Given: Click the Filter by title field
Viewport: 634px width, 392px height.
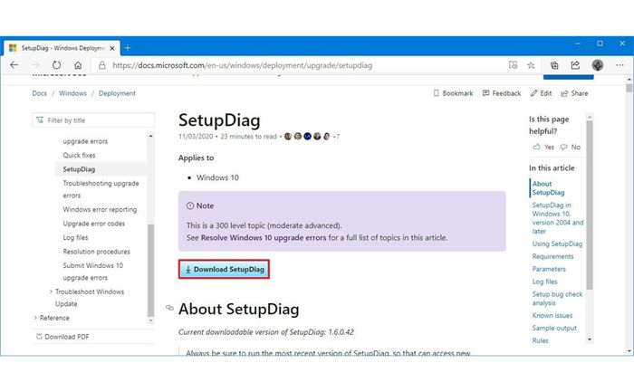Looking at the screenshot, I should point(93,120).
